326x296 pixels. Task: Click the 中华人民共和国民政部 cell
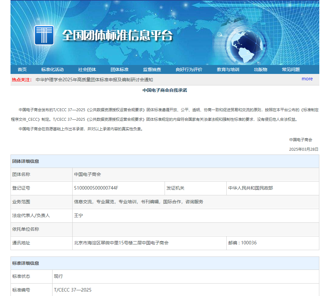[273, 188]
